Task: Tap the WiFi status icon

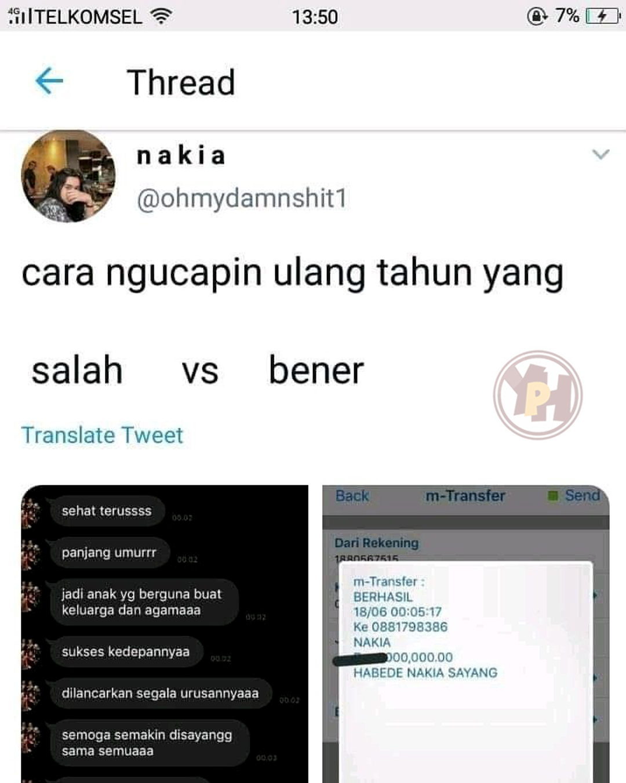Action: (161, 16)
